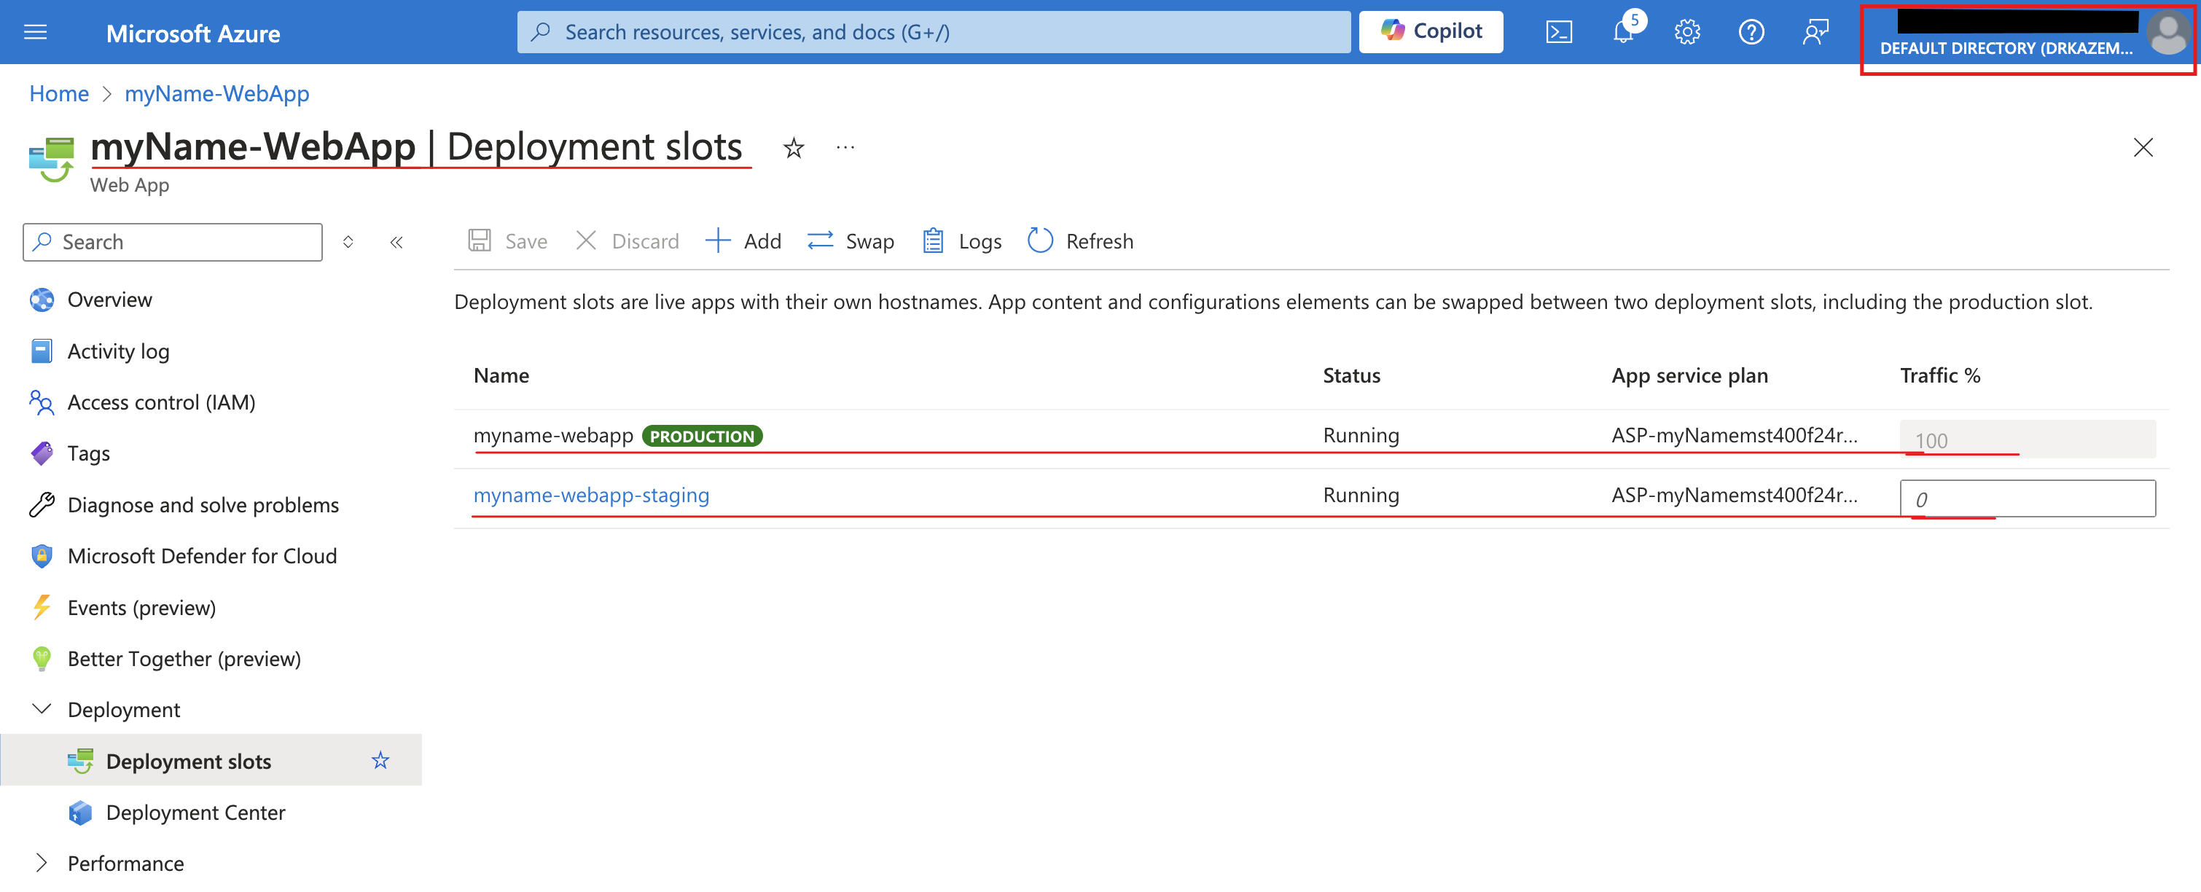Open the notifications bell

[x=1623, y=33]
